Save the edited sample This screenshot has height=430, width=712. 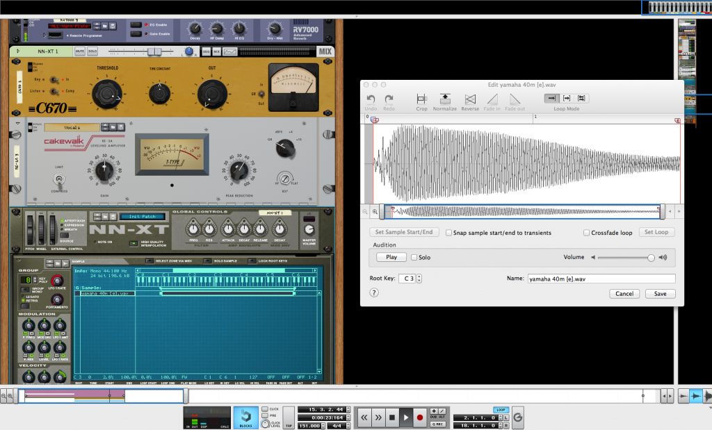[x=661, y=293]
